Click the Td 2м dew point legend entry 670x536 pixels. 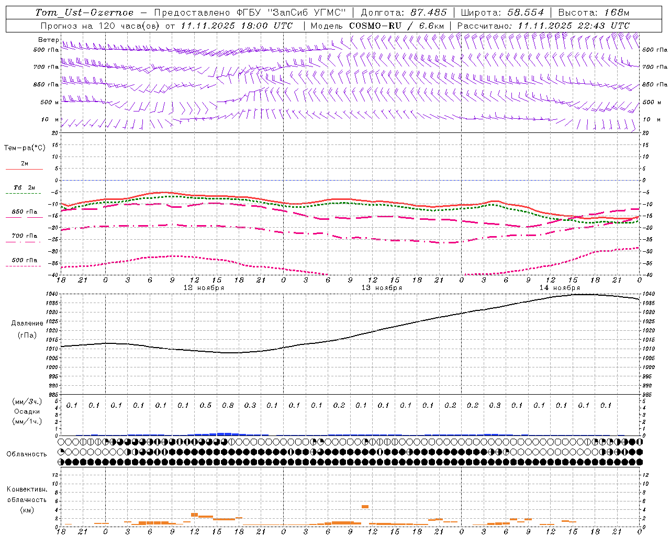tap(25, 187)
